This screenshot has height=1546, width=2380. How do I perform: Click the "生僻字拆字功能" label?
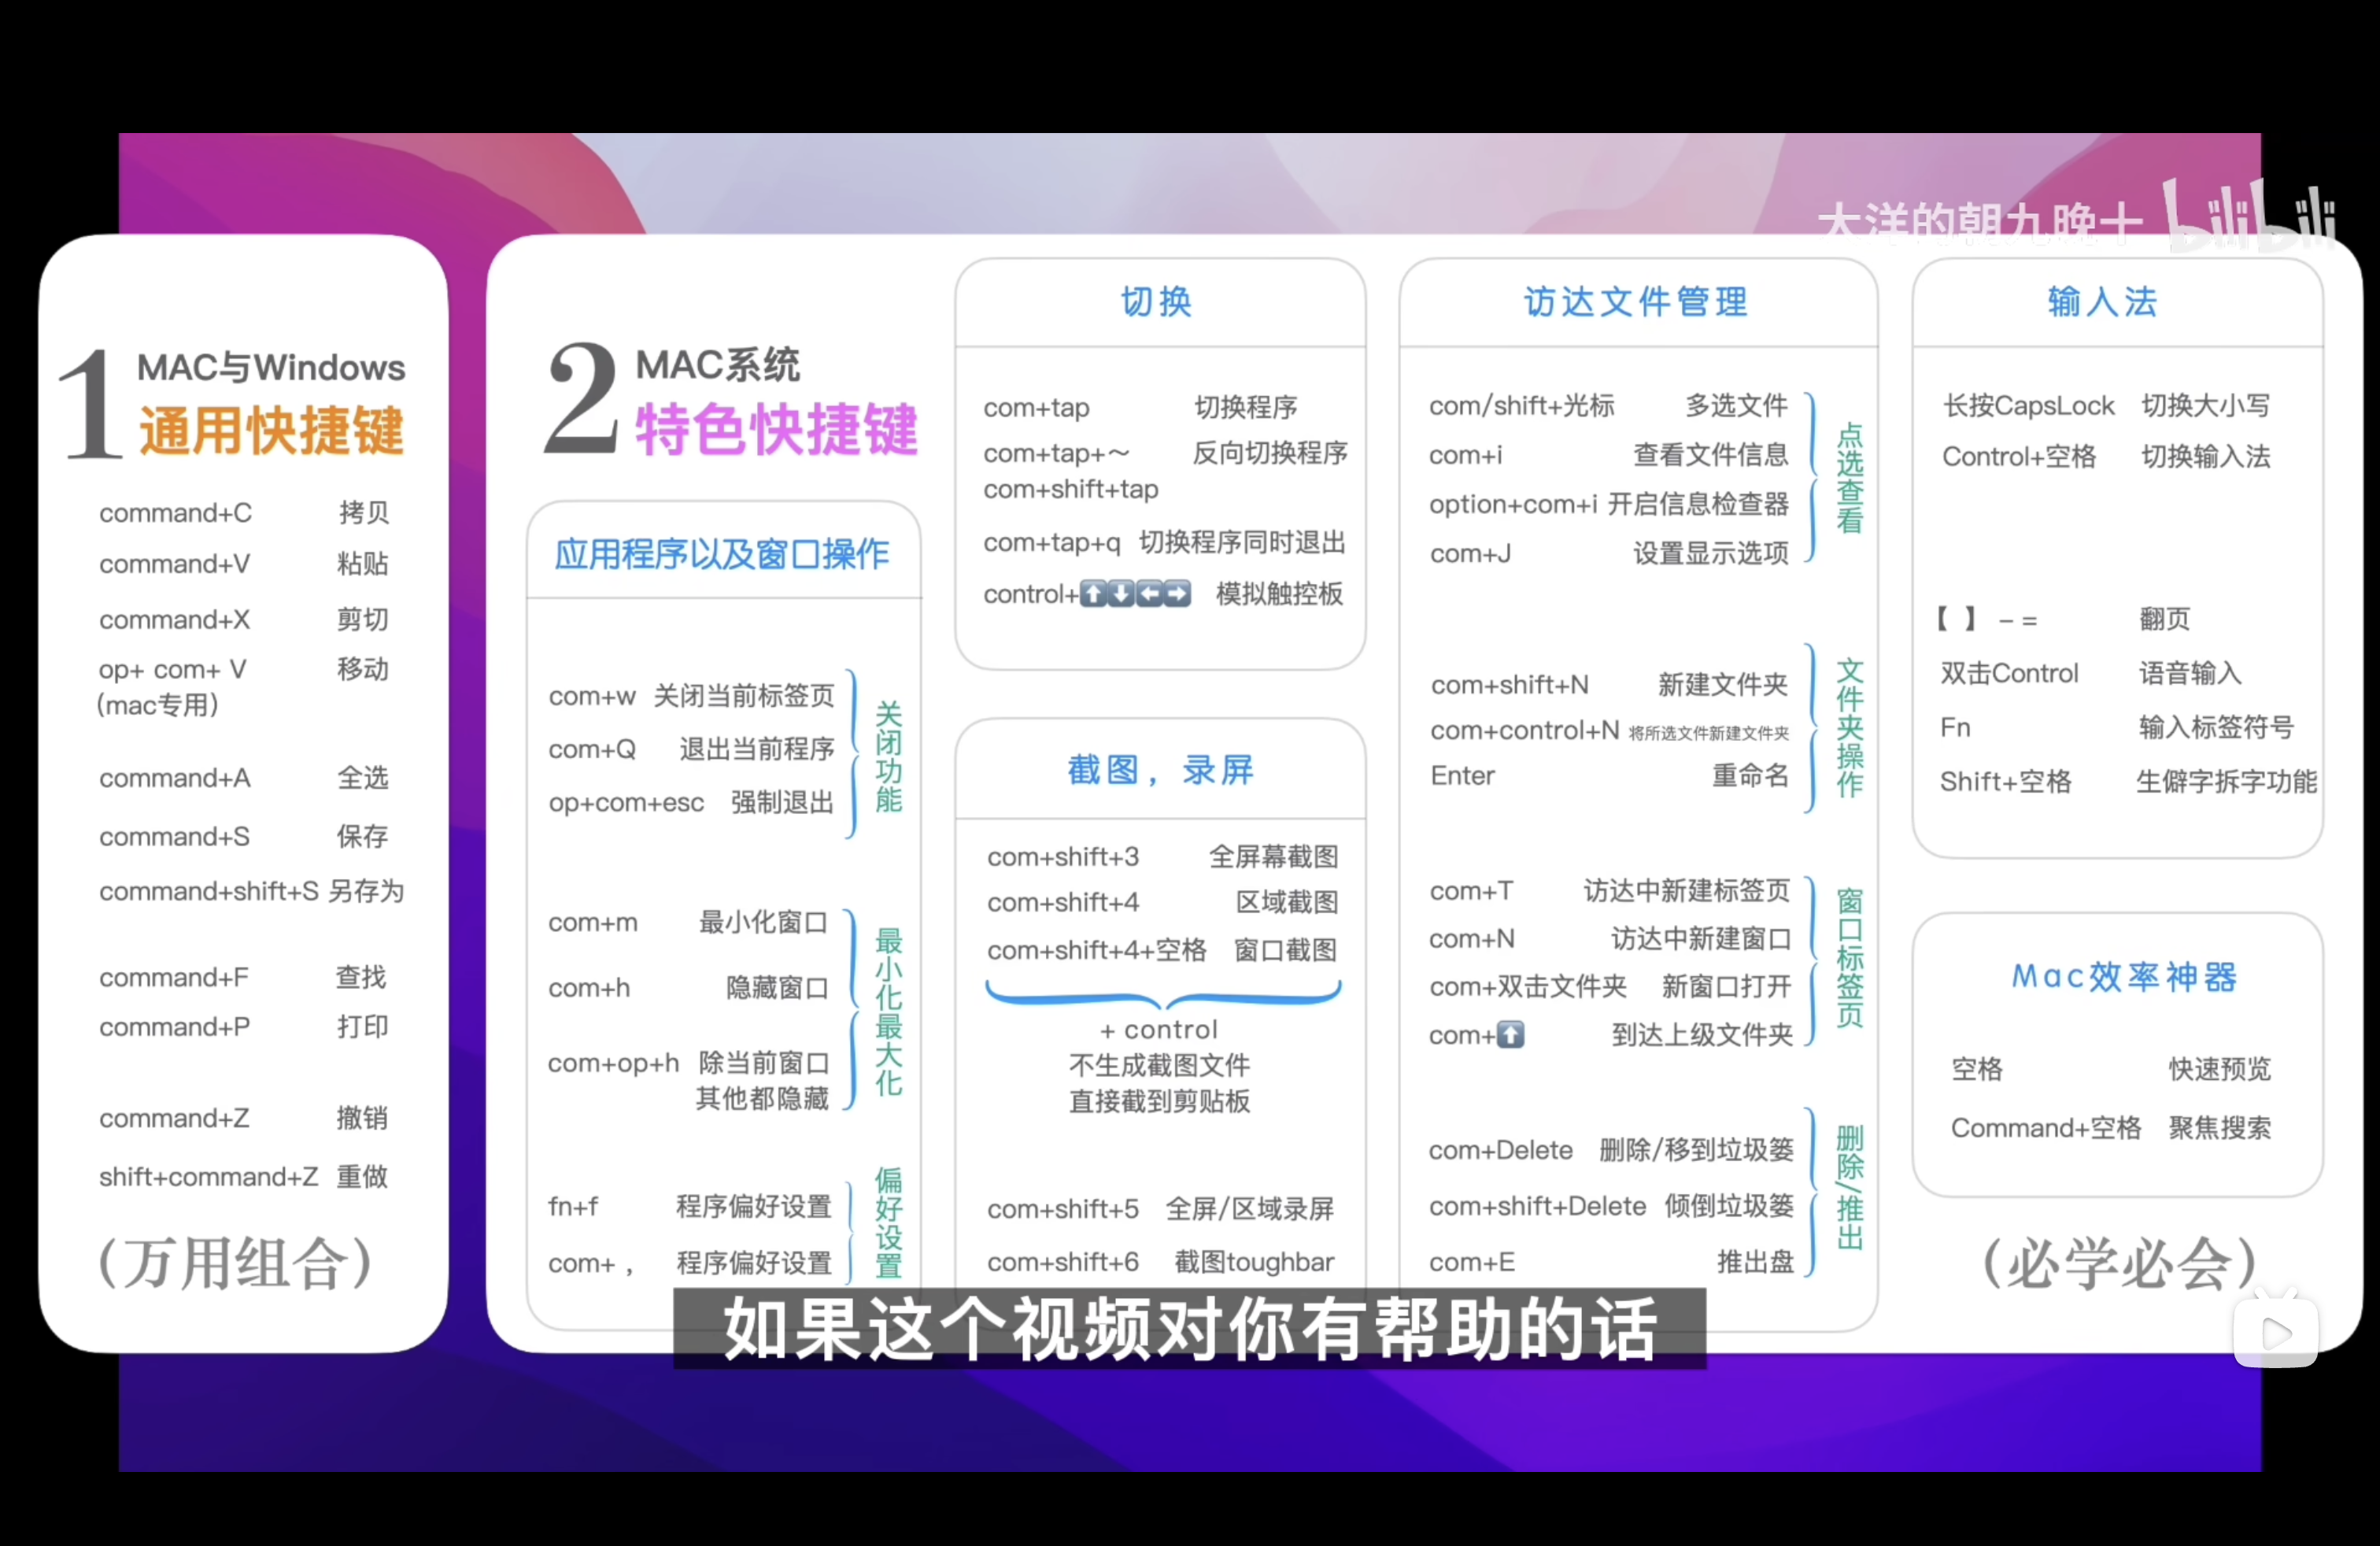tap(2226, 781)
